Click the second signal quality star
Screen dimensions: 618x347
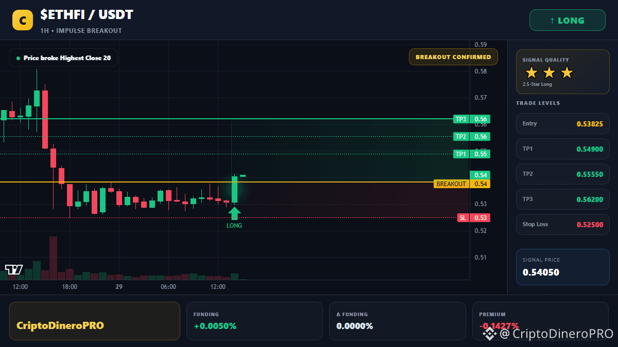[x=549, y=72]
